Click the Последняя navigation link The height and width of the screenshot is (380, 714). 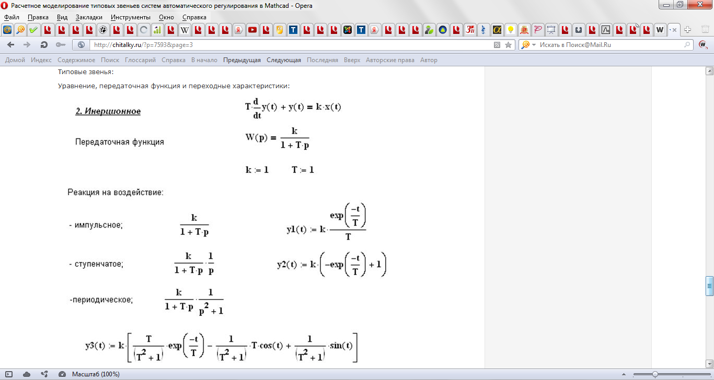point(323,60)
